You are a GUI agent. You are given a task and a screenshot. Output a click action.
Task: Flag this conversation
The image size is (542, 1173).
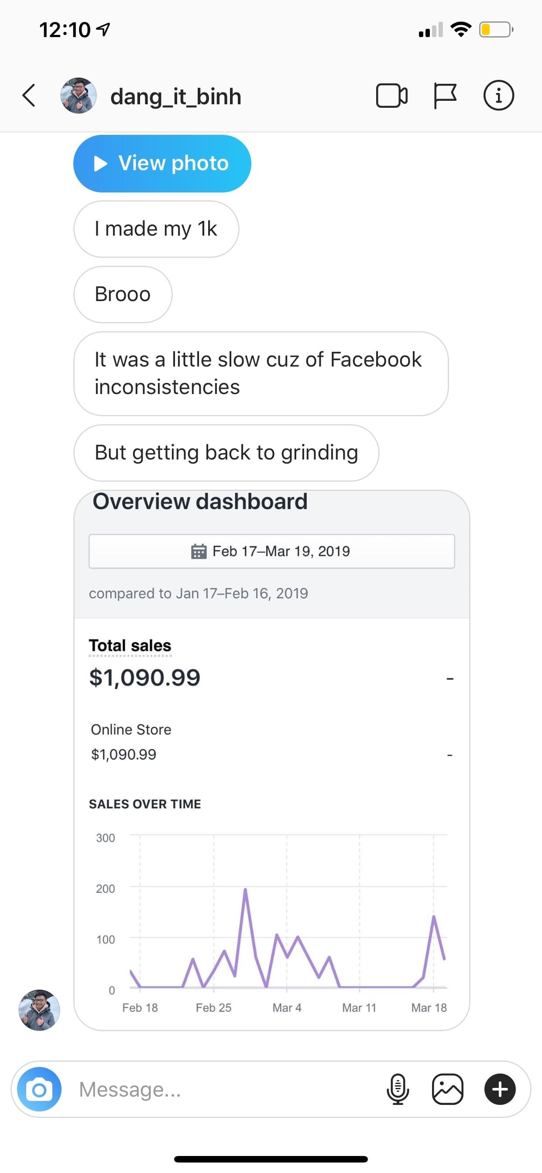click(445, 96)
